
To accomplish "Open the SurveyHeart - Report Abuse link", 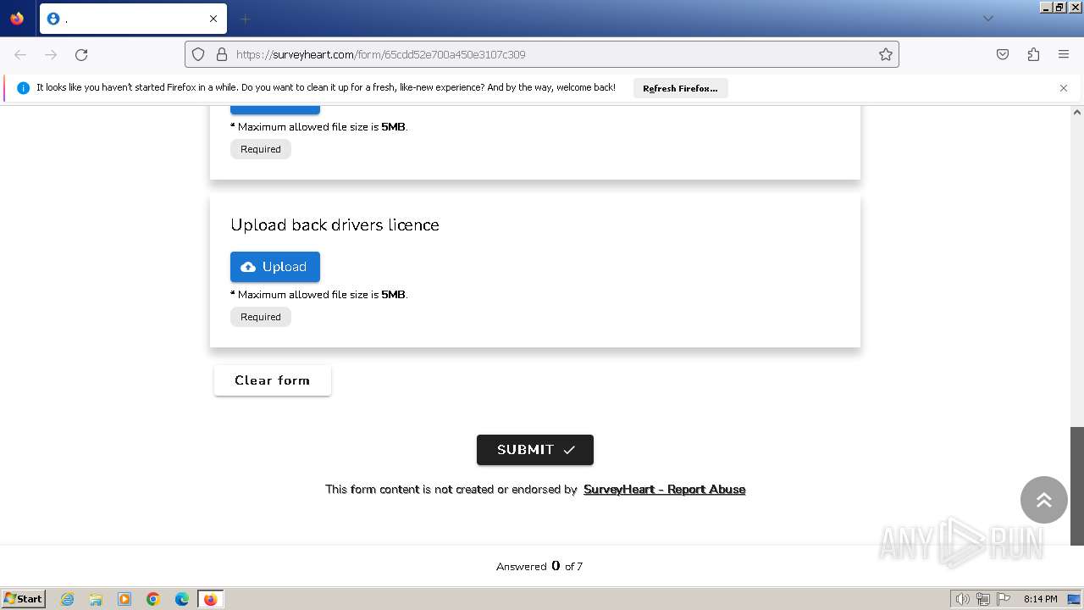I will (x=665, y=489).
